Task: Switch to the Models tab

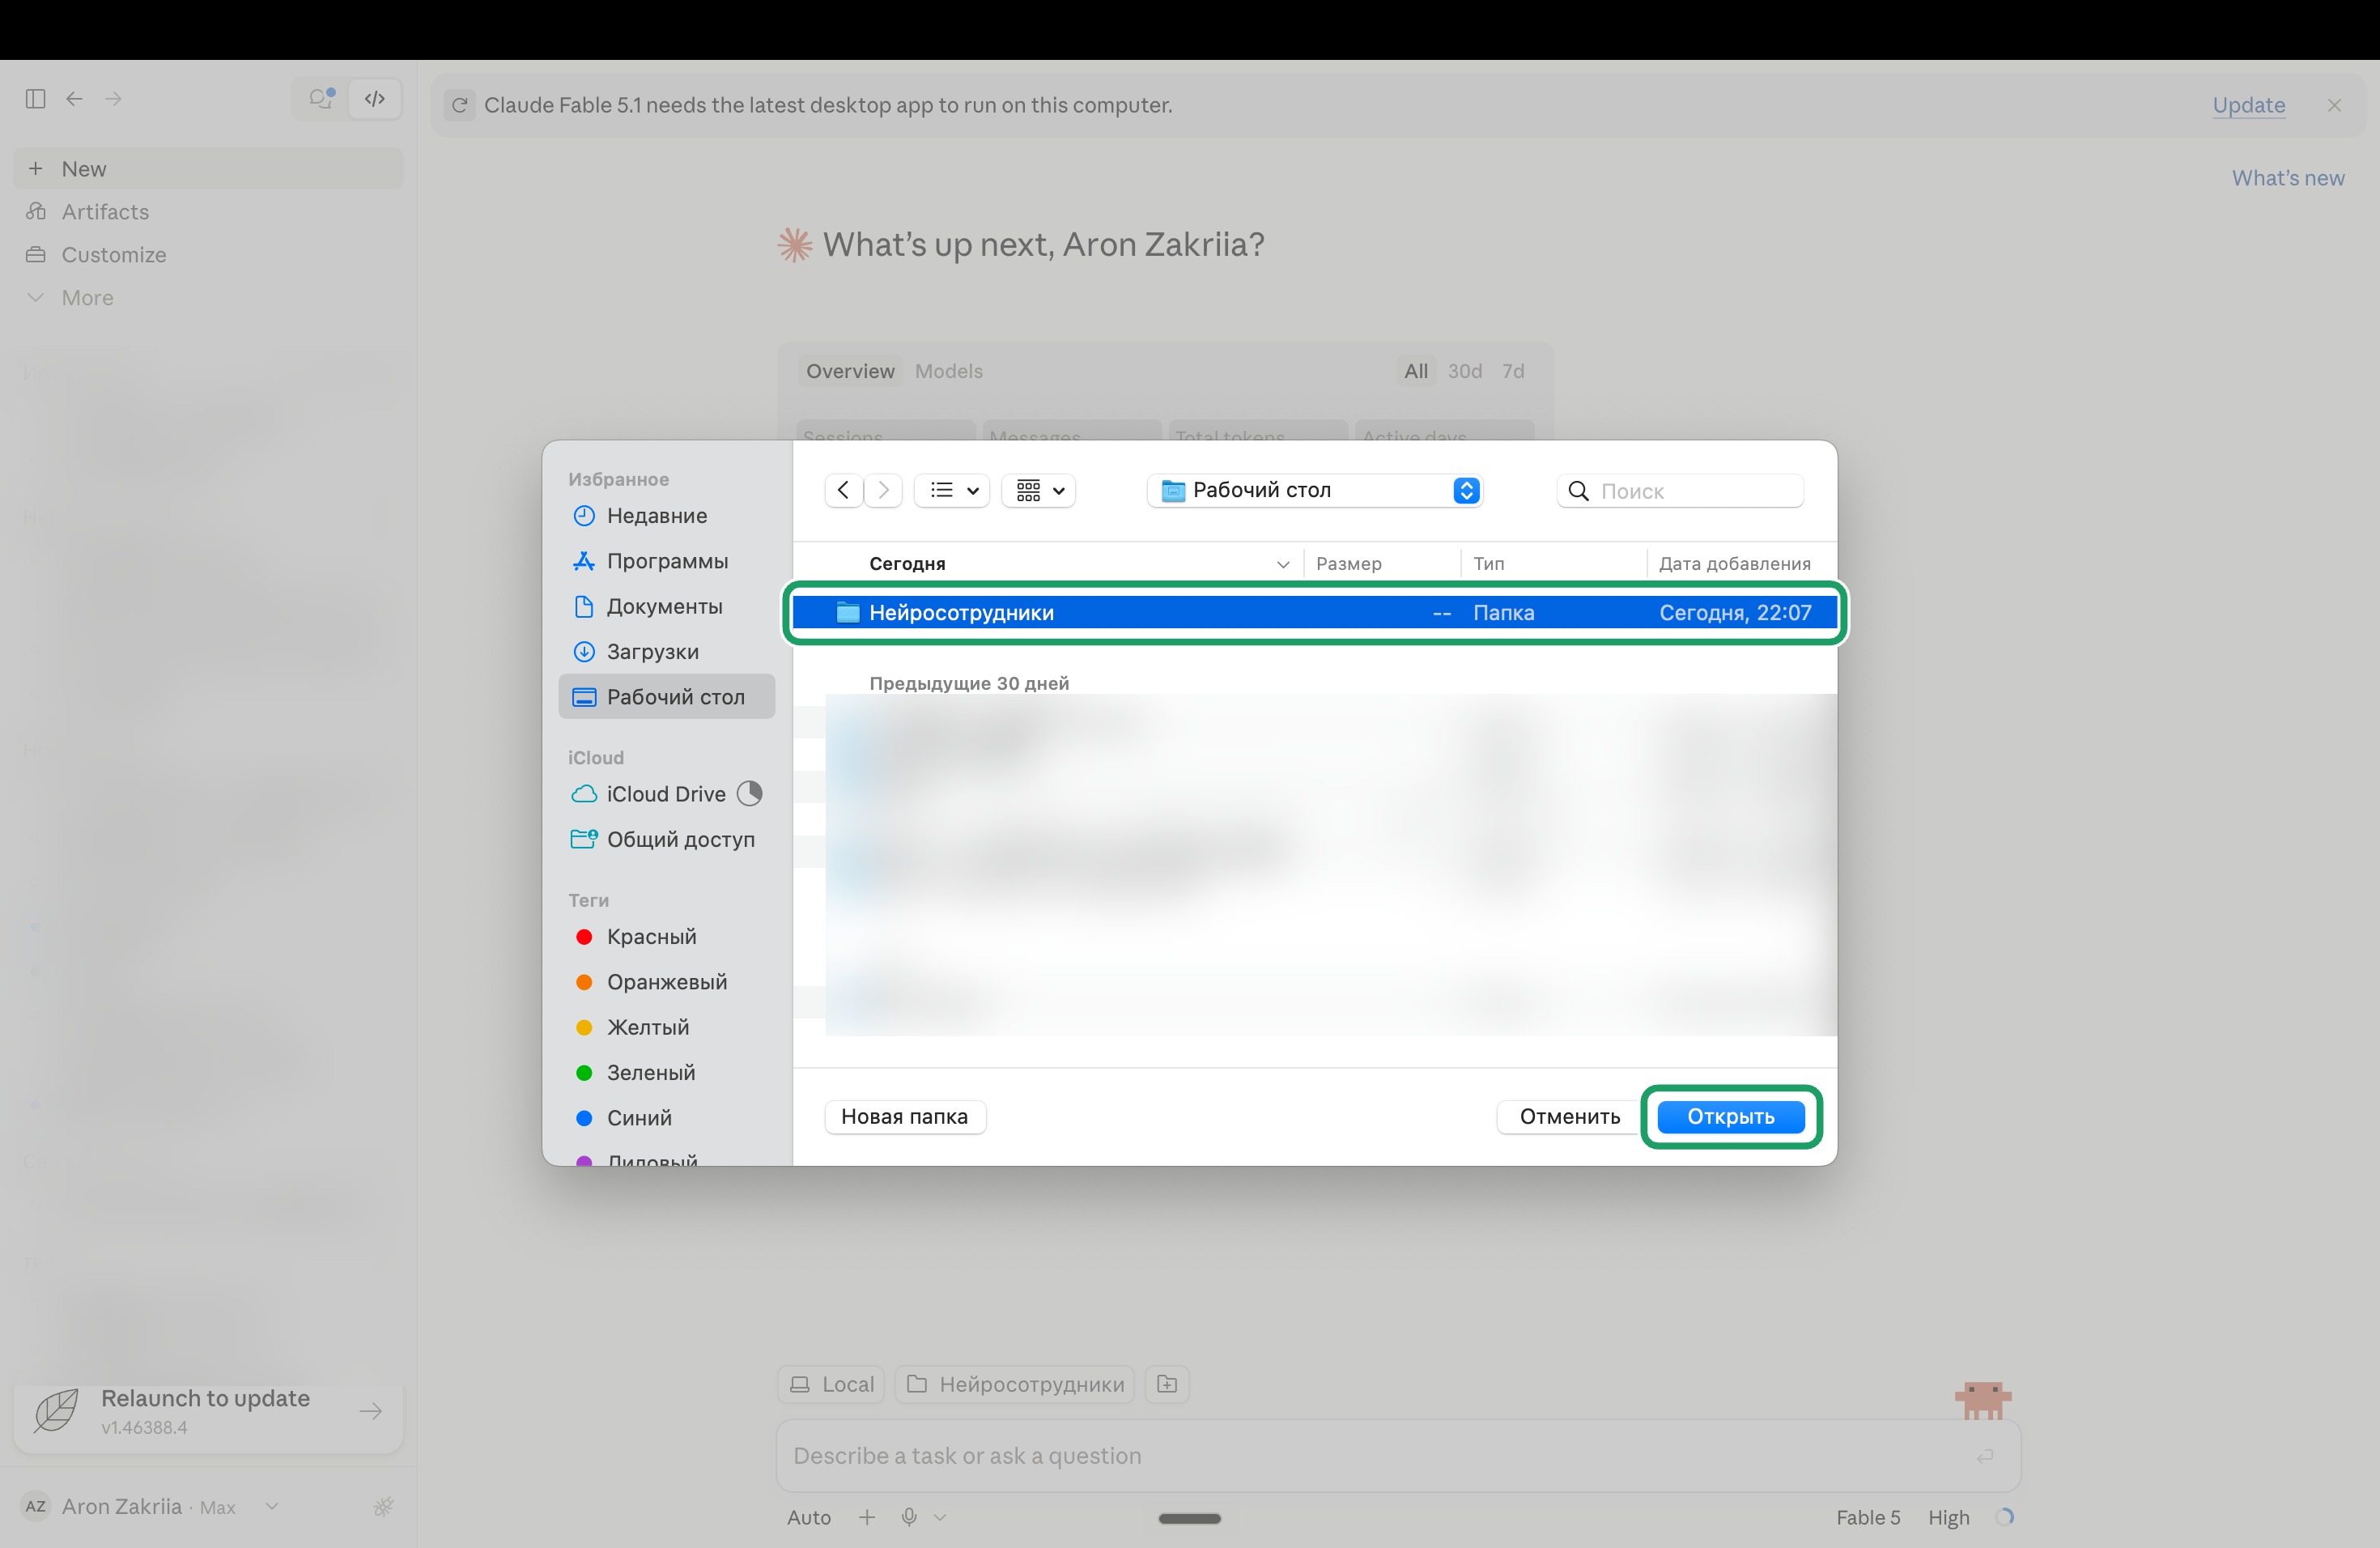Action: (948, 371)
